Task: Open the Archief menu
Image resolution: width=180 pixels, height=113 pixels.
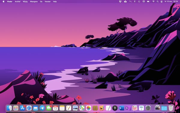Action: coord(18,2)
